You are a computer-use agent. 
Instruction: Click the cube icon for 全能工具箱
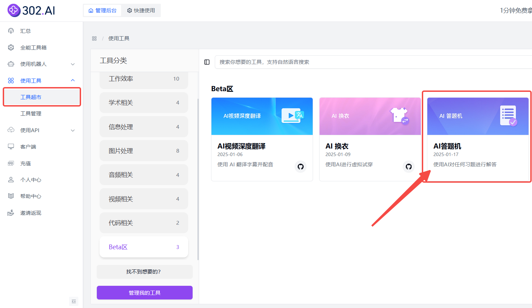11,47
